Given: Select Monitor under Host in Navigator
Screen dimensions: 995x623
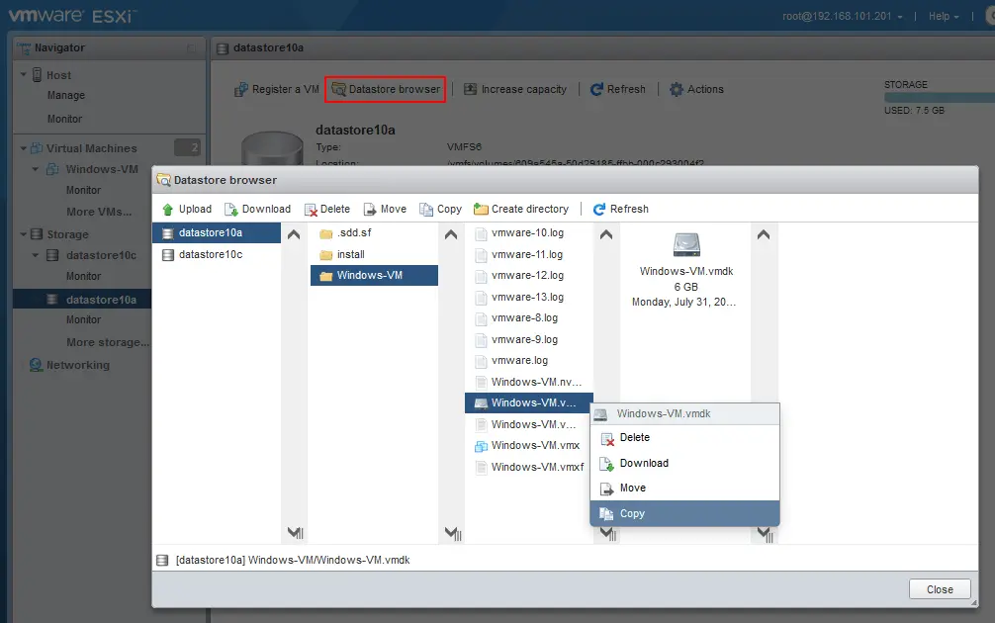Looking at the screenshot, I should [x=64, y=120].
